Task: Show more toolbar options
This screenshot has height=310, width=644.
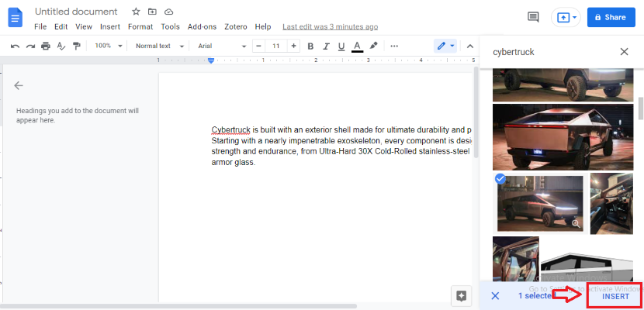Action: click(394, 46)
